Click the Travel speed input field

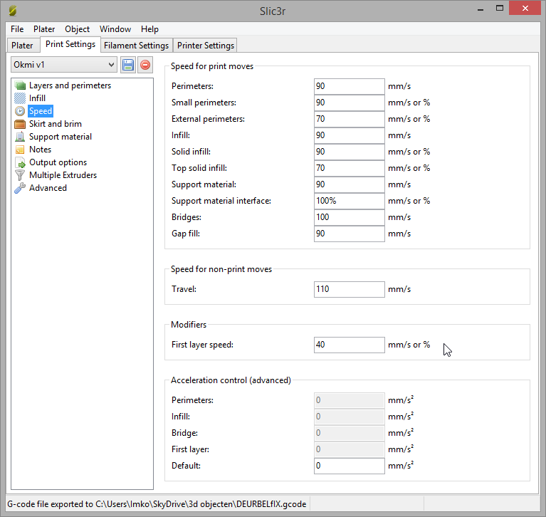click(349, 289)
